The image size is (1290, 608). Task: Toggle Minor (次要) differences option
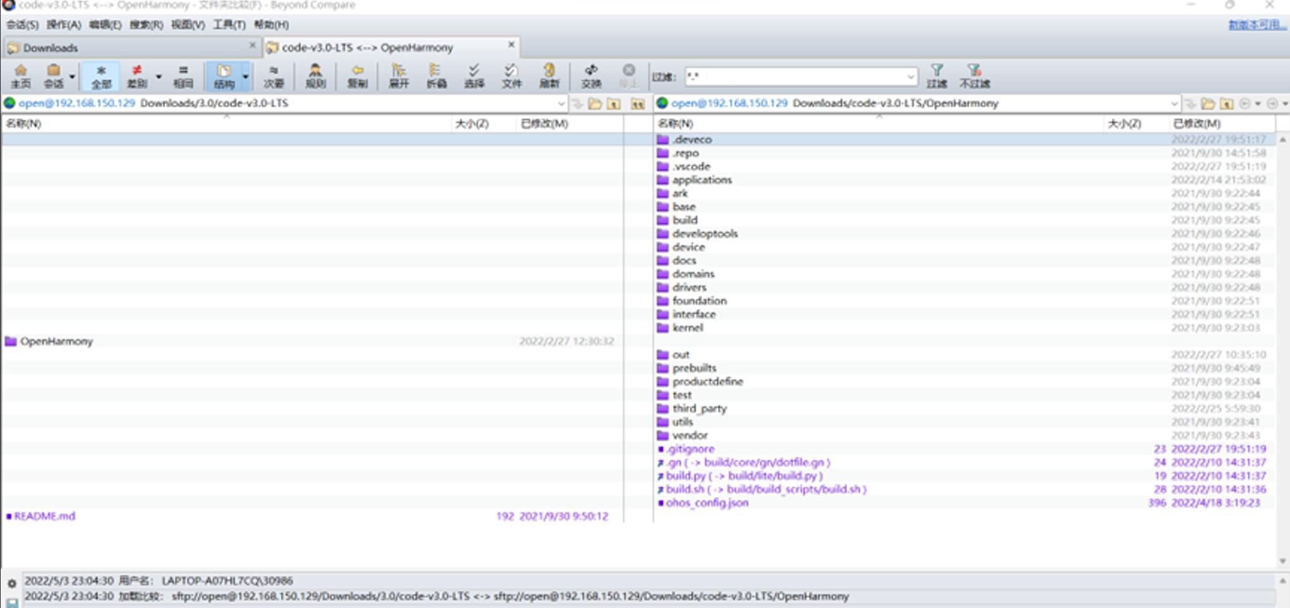[x=273, y=76]
